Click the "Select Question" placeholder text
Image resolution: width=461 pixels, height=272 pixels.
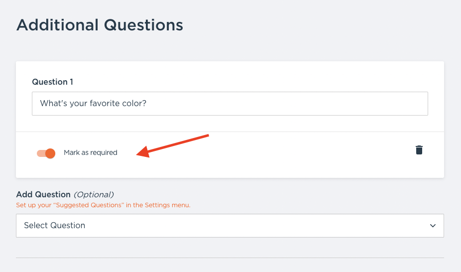(x=55, y=226)
